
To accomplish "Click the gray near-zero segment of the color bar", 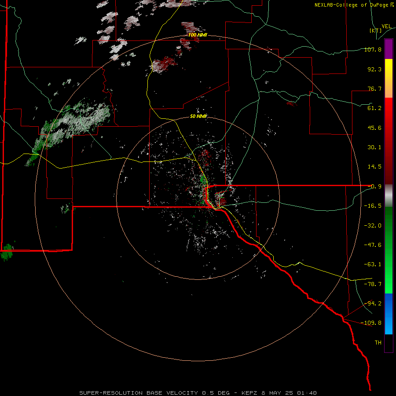I will coord(389,196).
